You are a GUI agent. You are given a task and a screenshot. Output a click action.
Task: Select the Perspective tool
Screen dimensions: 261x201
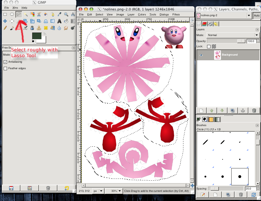[46, 21]
